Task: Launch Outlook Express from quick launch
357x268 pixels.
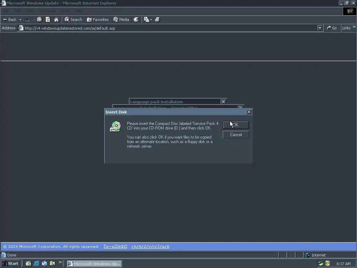Action: point(44,264)
